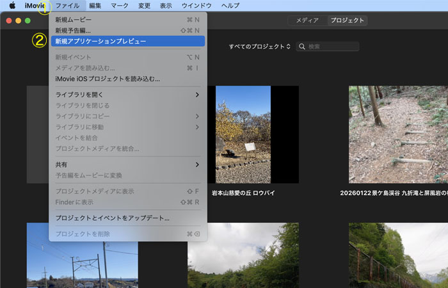Choose 新規ムービー from the menu

click(x=128, y=20)
